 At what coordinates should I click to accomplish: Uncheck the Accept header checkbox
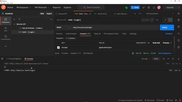(x=58, y=48)
